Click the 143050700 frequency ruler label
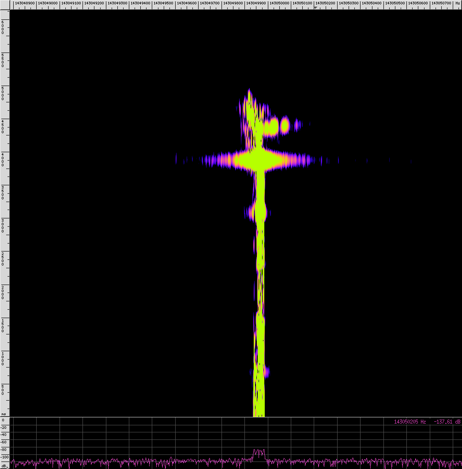This screenshot has height=469, width=462. (441, 3)
